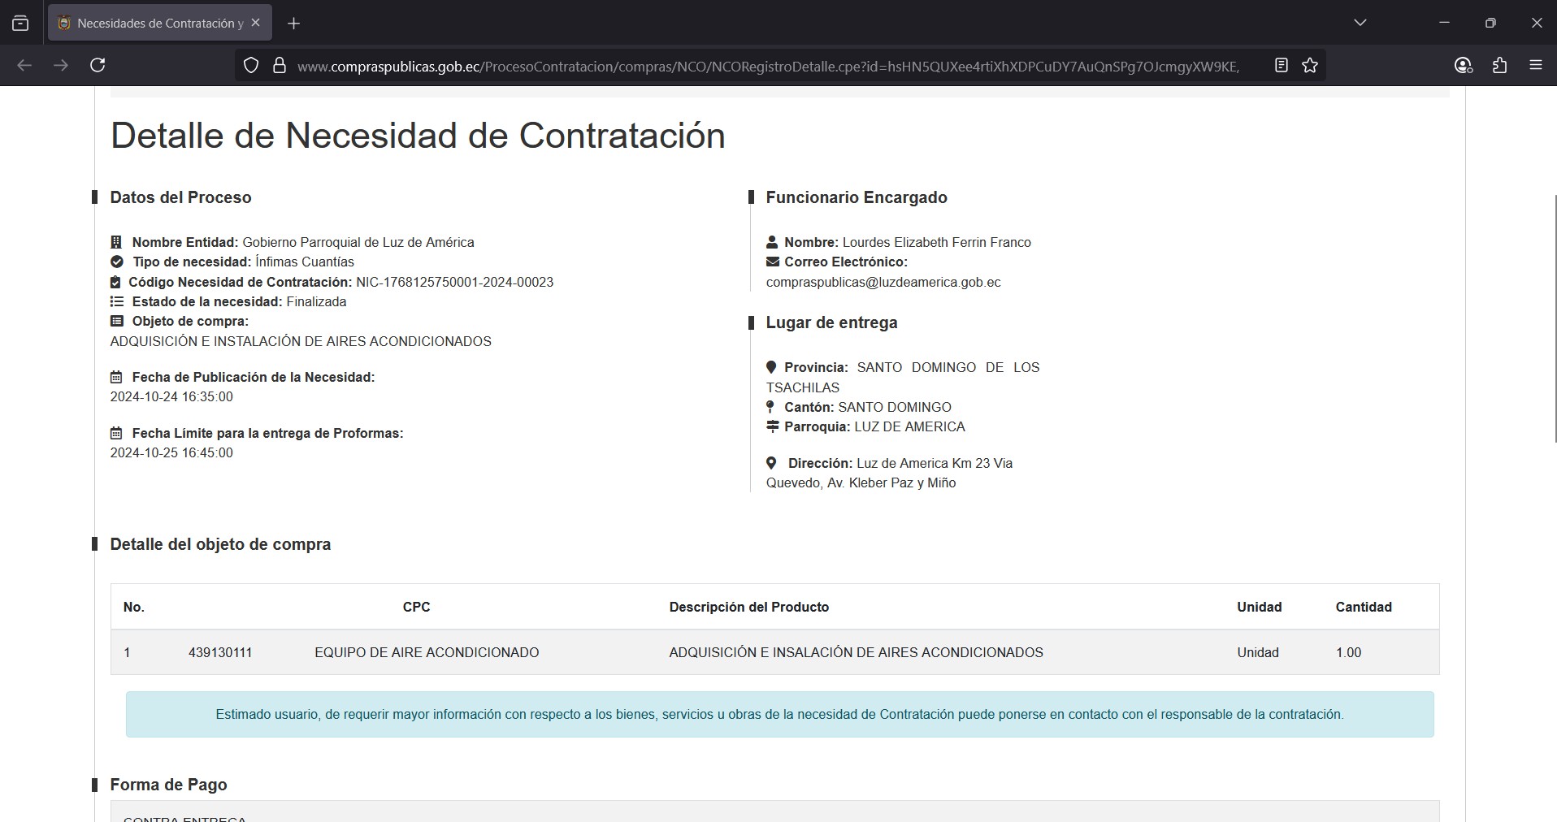Viewport: 1557px width, 822px height.
Task: Click publication date 2024-10-24 16:35:00
Action: [171, 396]
